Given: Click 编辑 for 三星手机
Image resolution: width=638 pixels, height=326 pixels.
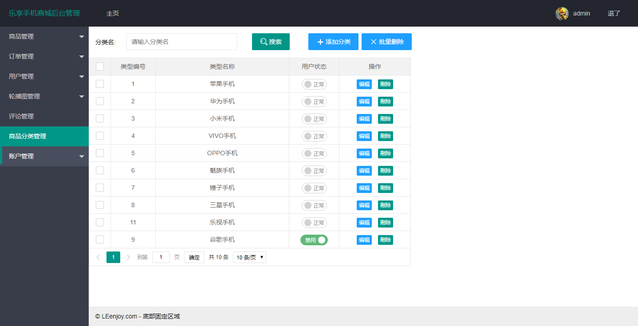Looking at the screenshot, I should pyautogui.click(x=364, y=205).
